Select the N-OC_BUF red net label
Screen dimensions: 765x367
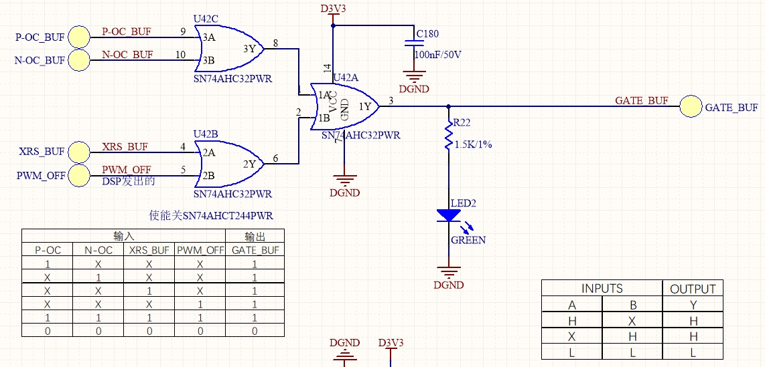coord(127,55)
